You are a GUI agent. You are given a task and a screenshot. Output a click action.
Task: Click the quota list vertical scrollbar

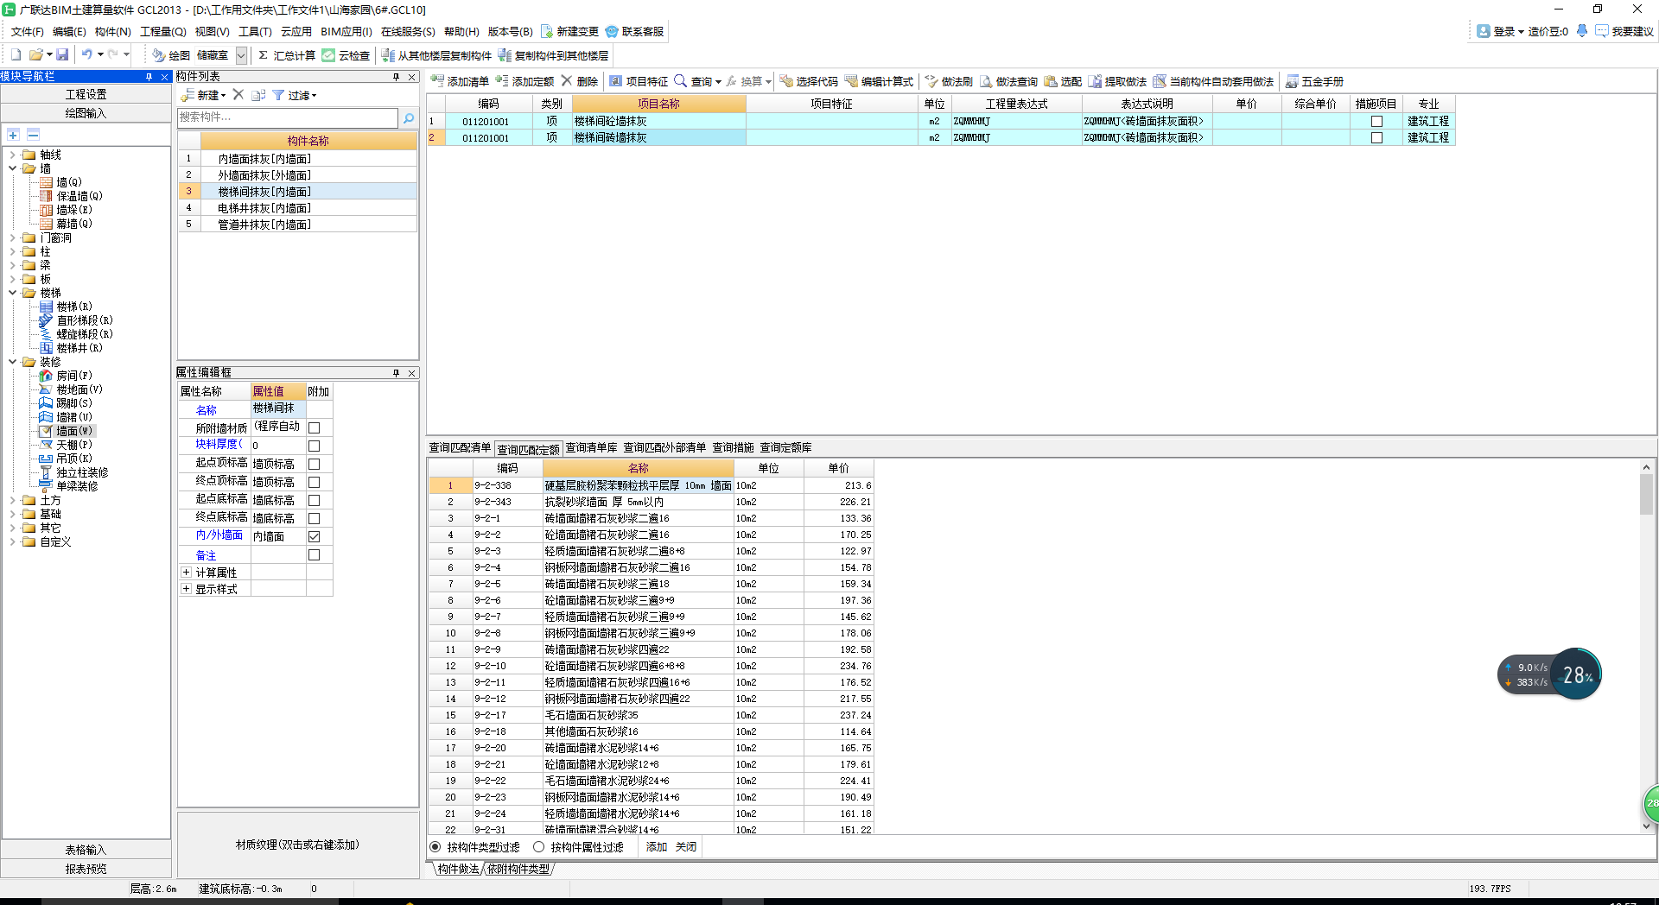click(x=1646, y=648)
